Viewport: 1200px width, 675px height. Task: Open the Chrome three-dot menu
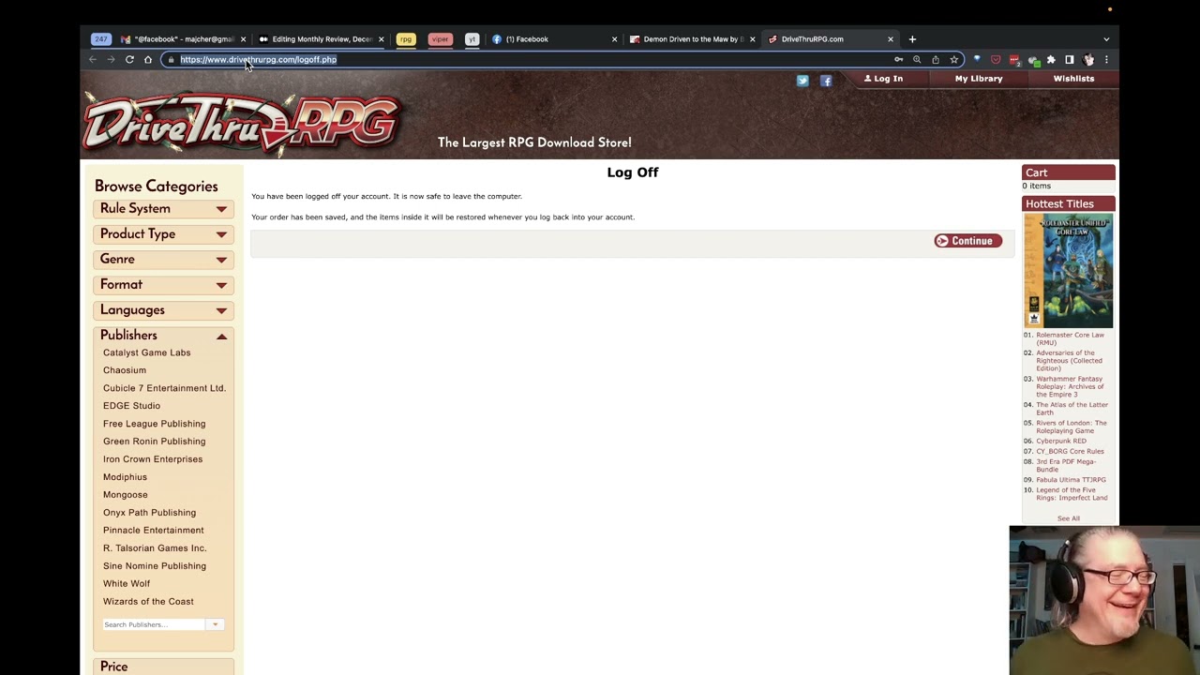click(x=1106, y=60)
